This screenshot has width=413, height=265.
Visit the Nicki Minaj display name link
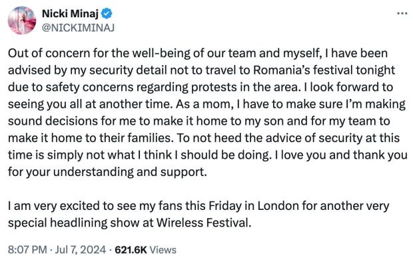coord(70,14)
